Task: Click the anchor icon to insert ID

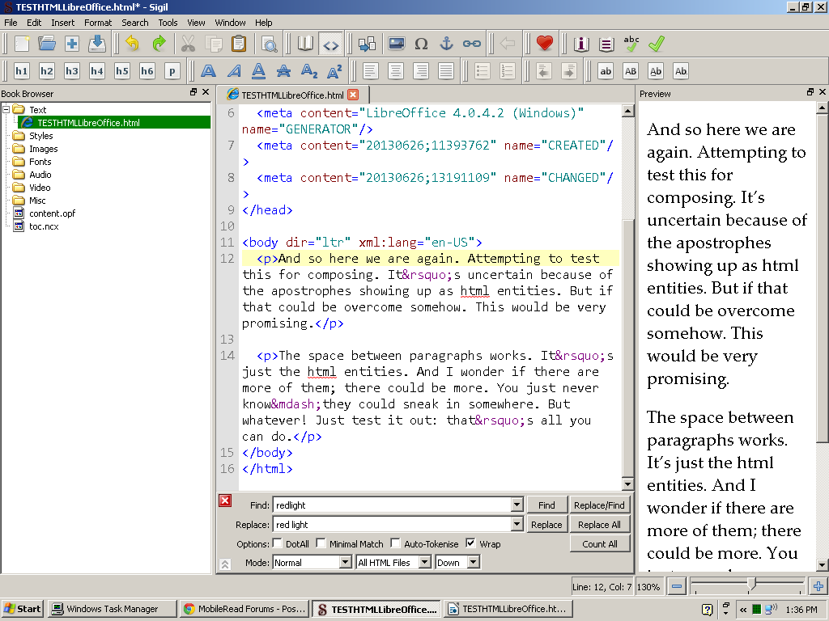Action: [x=446, y=44]
